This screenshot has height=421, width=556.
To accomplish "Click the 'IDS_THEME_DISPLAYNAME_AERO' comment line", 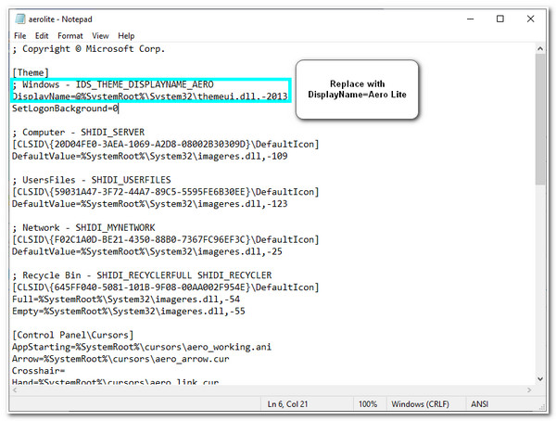I will [113, 84].
